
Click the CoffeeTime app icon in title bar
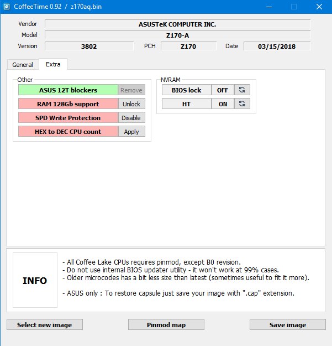pos(7,7)
